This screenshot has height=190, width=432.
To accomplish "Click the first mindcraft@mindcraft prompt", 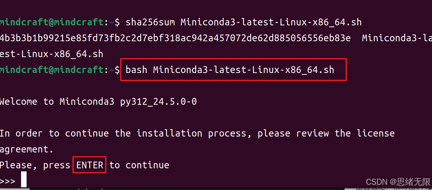I will pos(52,22).
